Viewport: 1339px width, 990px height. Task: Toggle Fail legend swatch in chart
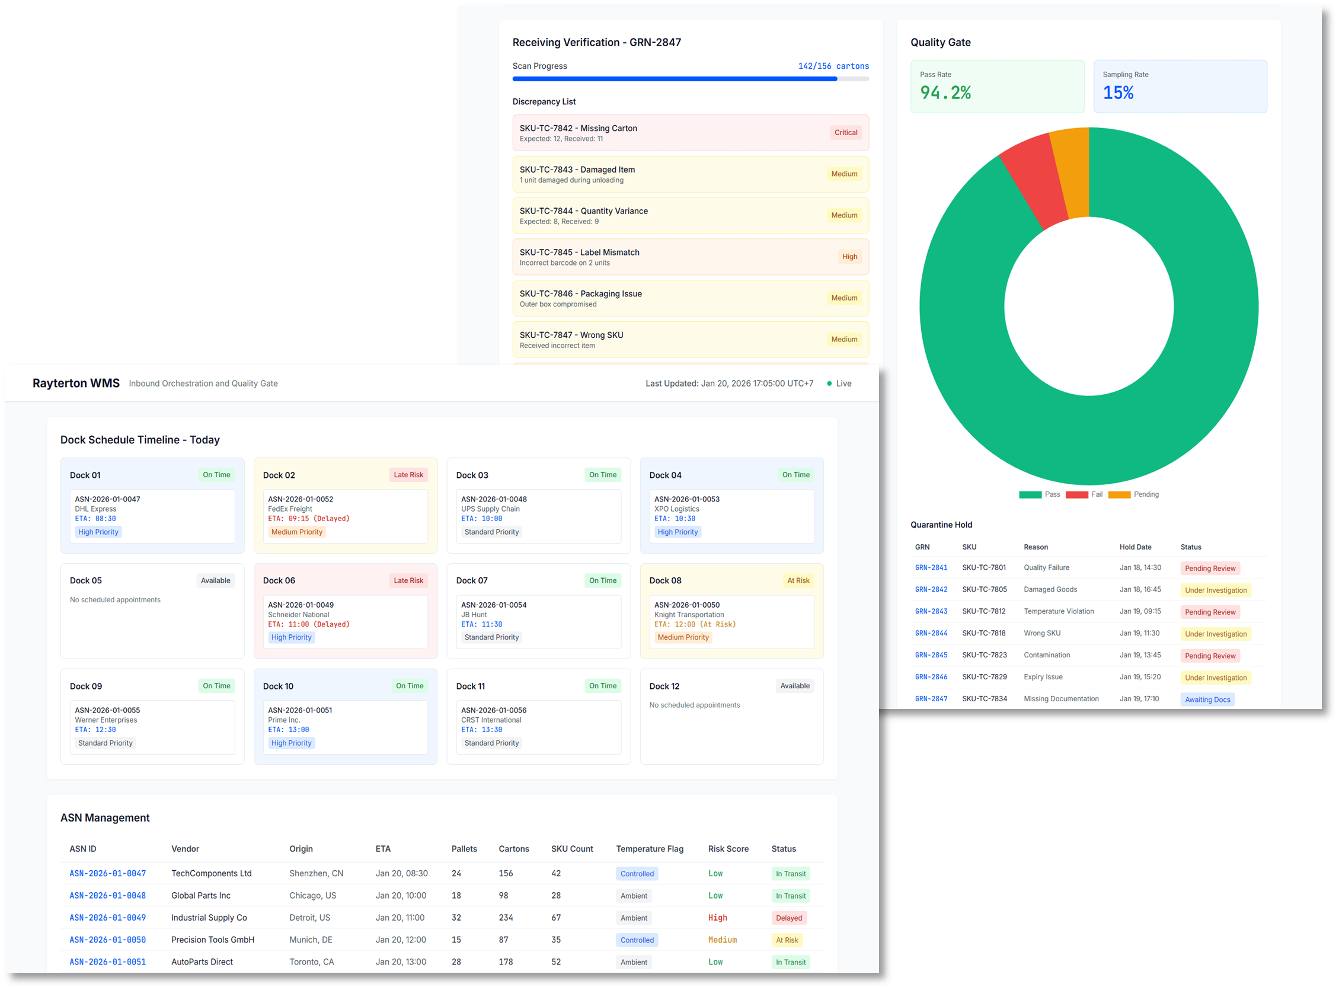pos(1076,494)
